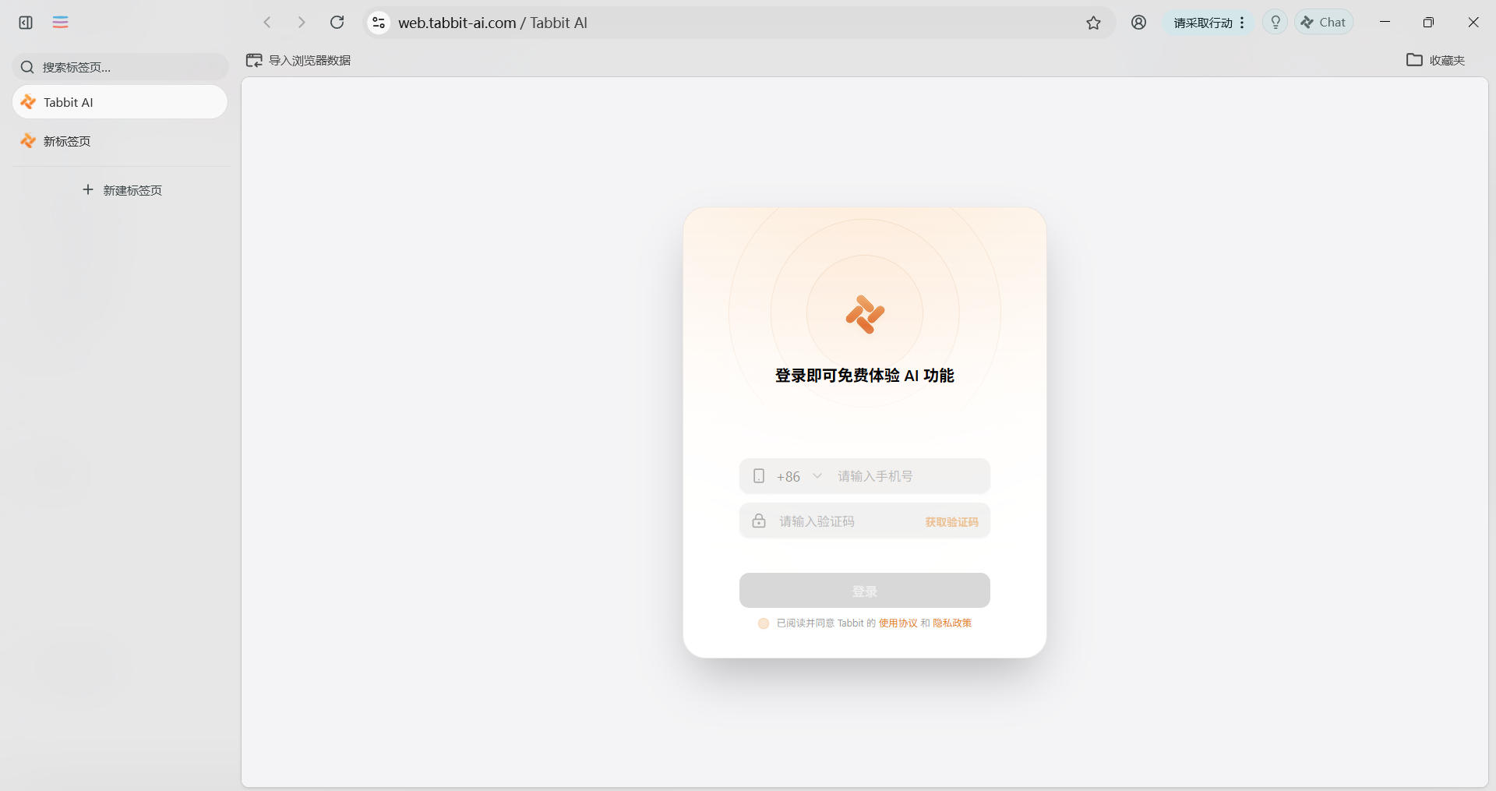1496x791 pixels.
Task: Go back to the previous page
Action: (267, 23)
